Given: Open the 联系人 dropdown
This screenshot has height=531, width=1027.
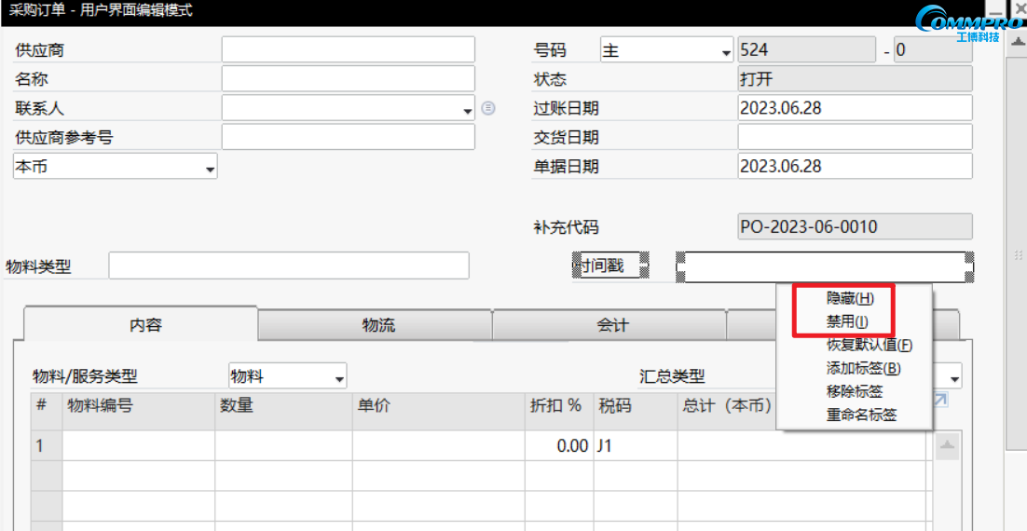Looking at the screenshot, I should pyautogui.click(x=468, y=111).
